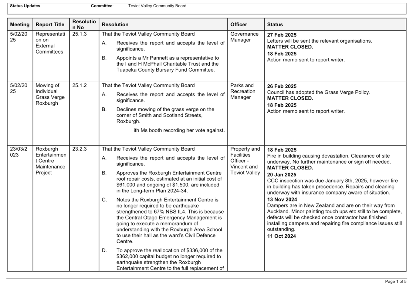Click the Status column header
This screenshot has height=284, width=413.
click(x=275, y=24)
